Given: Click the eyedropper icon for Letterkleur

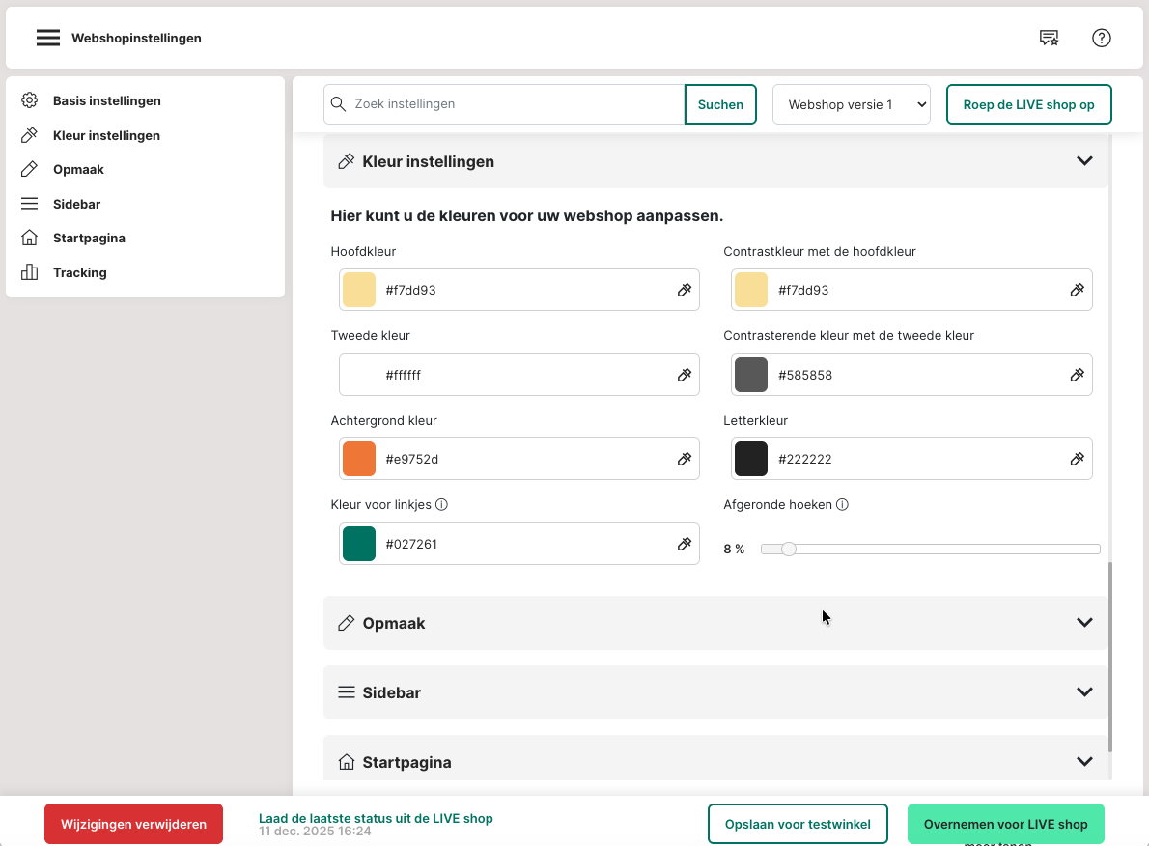Looking at the screenshot, I should tap(1078, 459).
